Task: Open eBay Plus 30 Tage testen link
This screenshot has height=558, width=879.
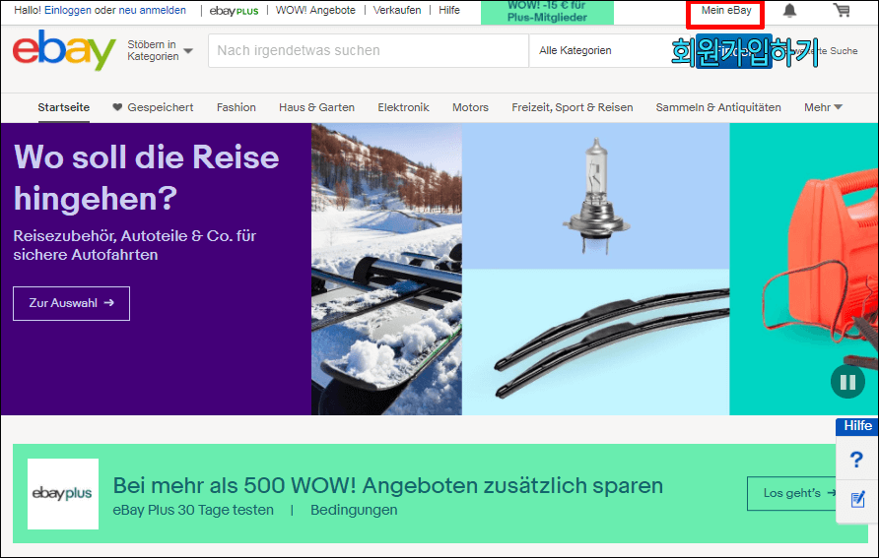Action: (193, 510)
